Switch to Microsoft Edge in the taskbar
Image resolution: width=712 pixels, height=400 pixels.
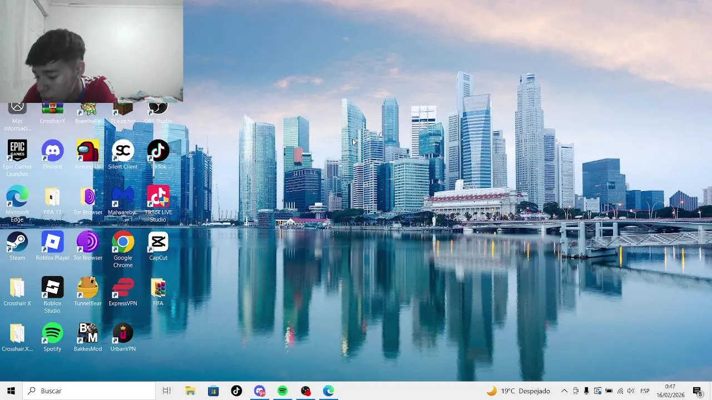pyautogui.click(x=329, y=391)
